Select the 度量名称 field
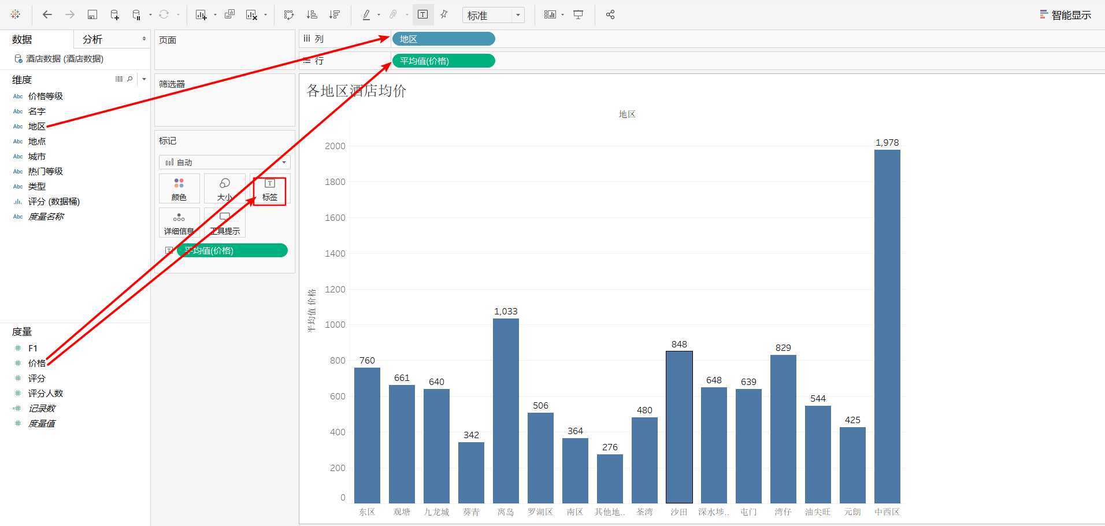The image size is (1105, 526). coord(46,217)
